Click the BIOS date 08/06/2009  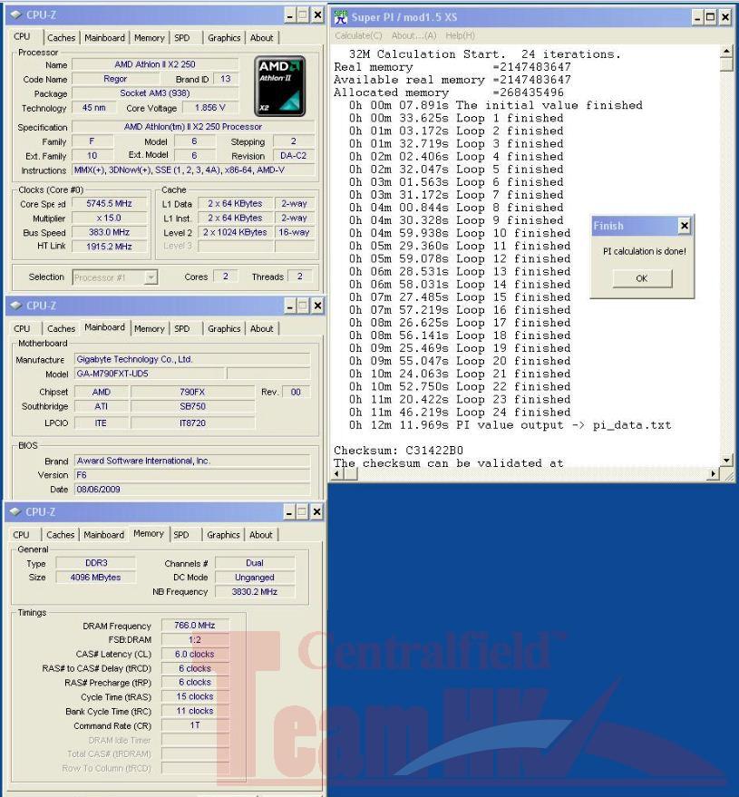click(x=192, y=489)
